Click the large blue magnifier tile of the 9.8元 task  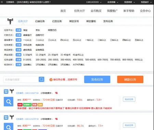point(9,102)
